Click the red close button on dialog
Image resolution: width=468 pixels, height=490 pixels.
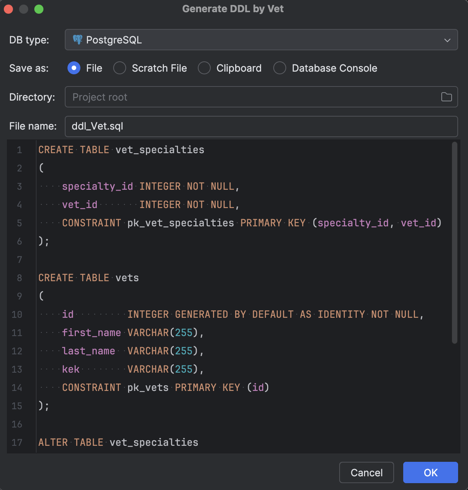(8, 8)
